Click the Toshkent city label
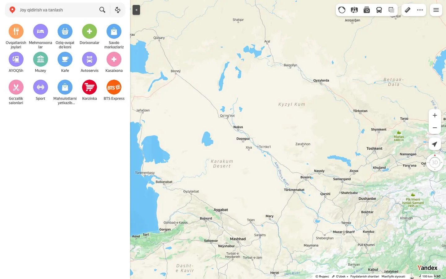This screenshot has width=446, height=279. (374, 148)
